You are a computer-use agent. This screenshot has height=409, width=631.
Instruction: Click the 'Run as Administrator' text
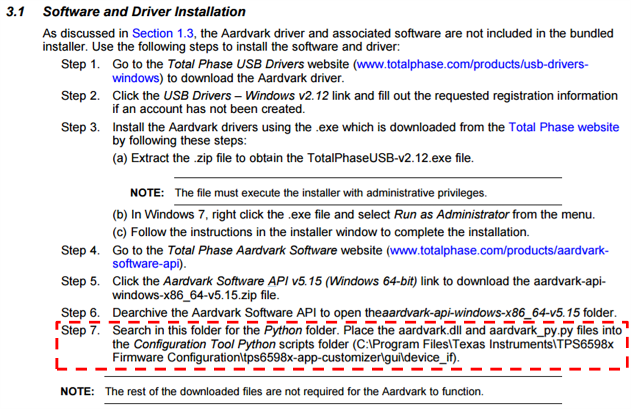pos(451,214)
